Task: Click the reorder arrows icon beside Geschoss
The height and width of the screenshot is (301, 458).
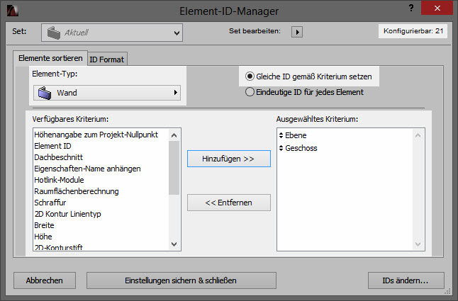Action: tap(281, 148)
